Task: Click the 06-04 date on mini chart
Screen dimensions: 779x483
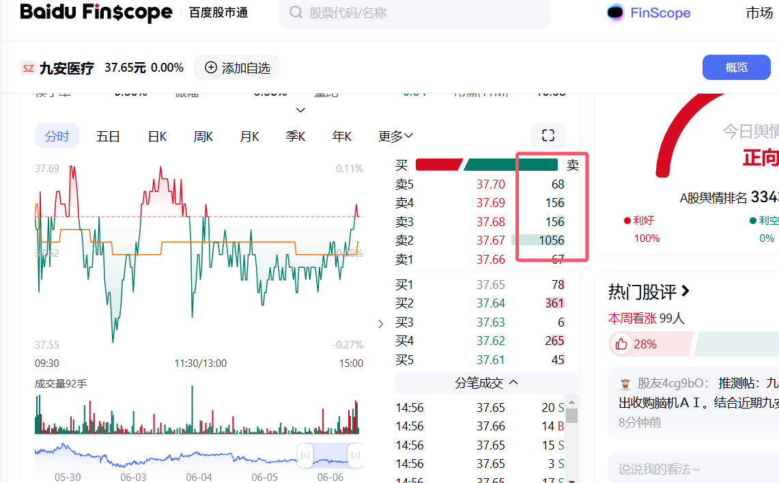Action: click(x=199, y=477)
